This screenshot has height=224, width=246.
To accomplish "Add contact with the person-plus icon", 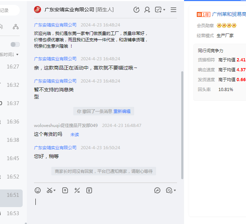I will [147, 10].
